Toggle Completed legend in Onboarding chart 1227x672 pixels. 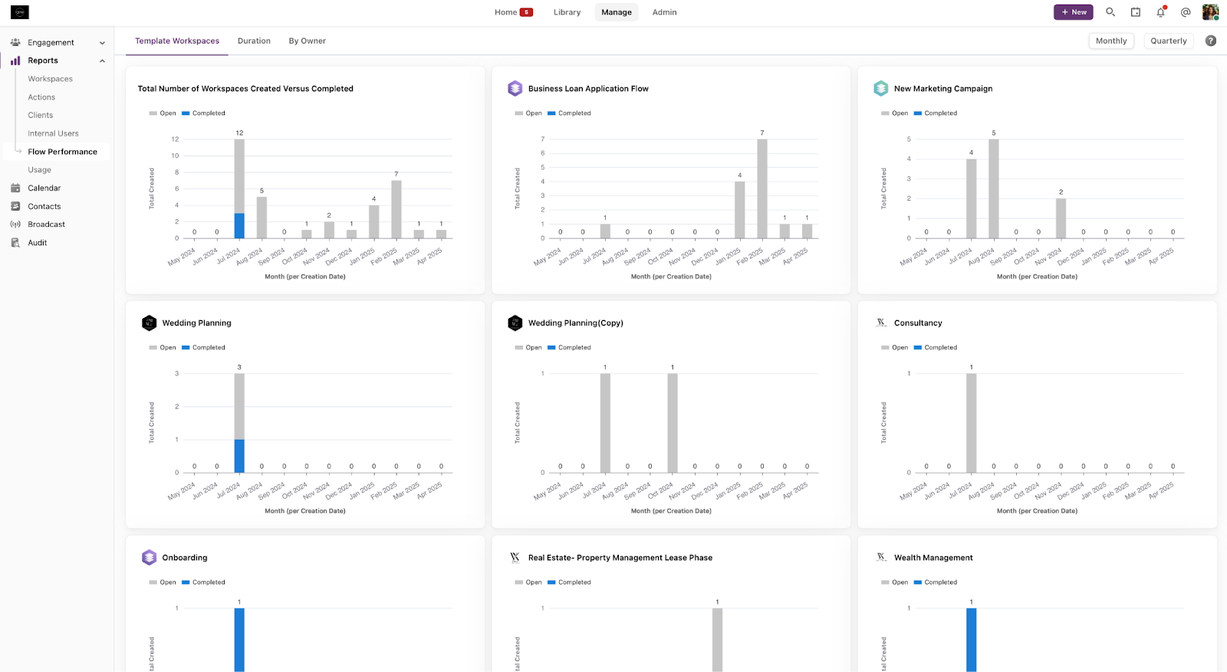point(203,582)
